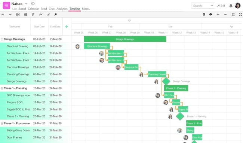Click the Week 10 timeline header
This screenshot has width=243, height=143.
coord(149,33)
